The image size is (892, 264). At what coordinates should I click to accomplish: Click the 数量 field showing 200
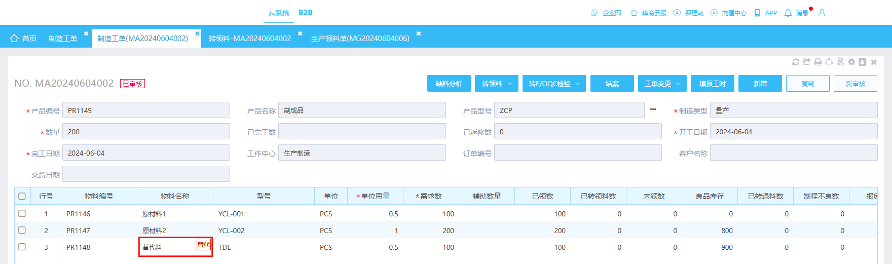[x=146, y=131]
